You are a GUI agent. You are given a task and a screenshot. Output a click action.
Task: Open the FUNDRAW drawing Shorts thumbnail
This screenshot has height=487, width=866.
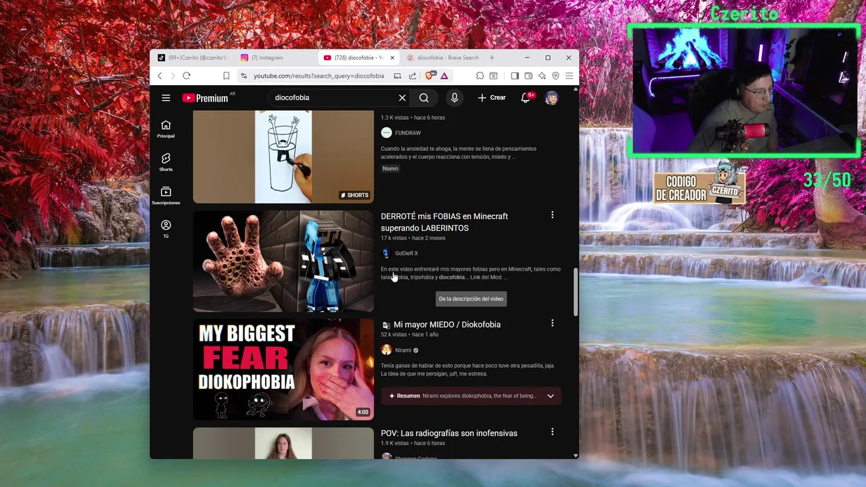(283, 157)
